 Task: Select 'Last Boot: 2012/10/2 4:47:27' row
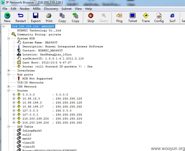[47, 63]
